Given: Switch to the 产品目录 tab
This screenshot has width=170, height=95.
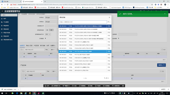Looking at the screenshot, I should 36,46.
